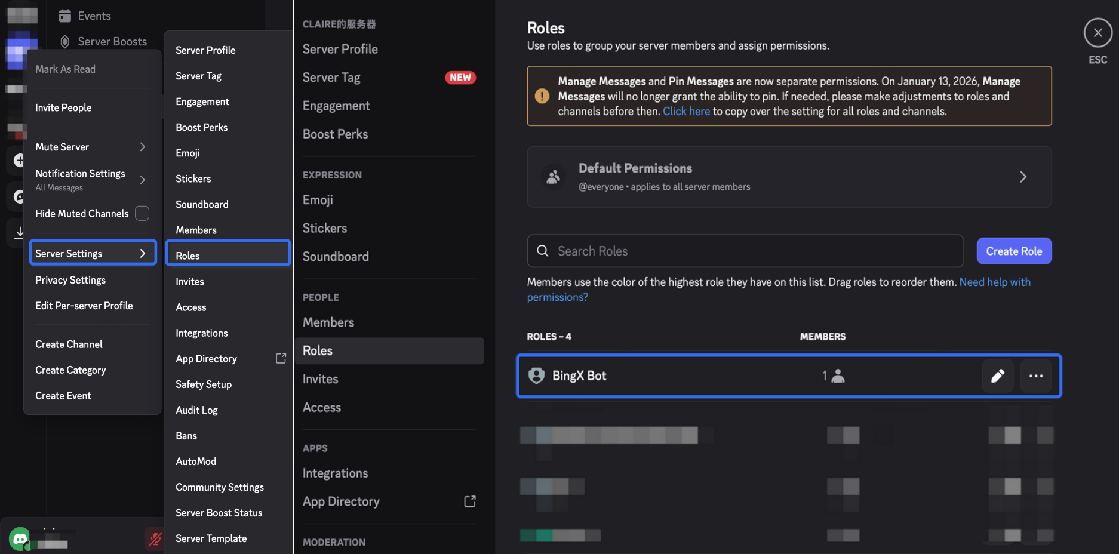The height and width of the screenshot is (554, 1119).
Task: Open the 'Need help with permissions?' link
Action: click(x=994, y=282)
